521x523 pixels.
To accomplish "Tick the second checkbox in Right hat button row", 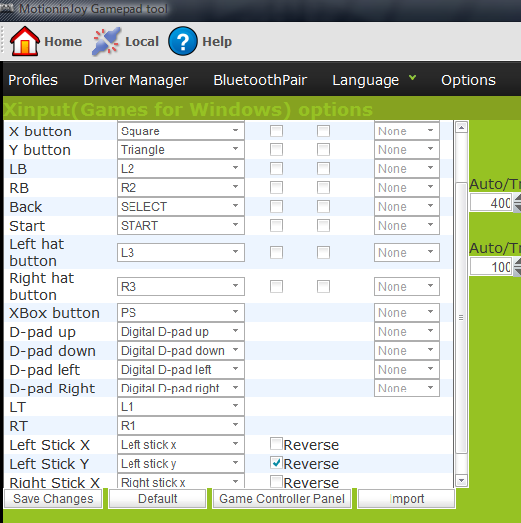I will pyautogui.click(x=323, y=286).
